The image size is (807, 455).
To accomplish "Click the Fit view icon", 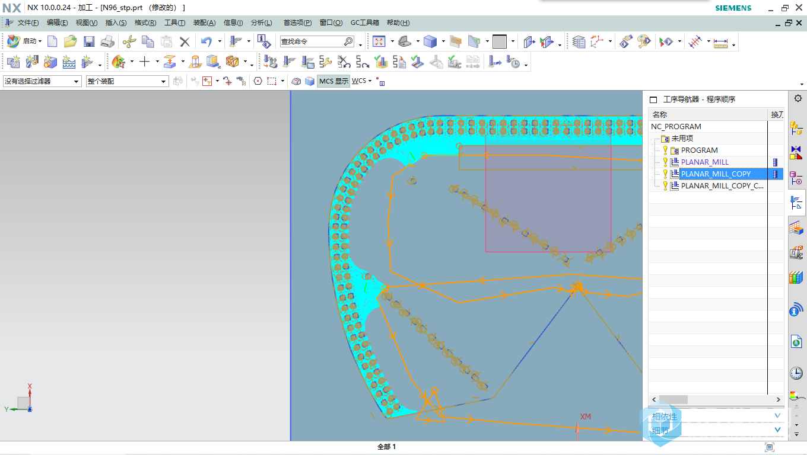I will [379, 41].
